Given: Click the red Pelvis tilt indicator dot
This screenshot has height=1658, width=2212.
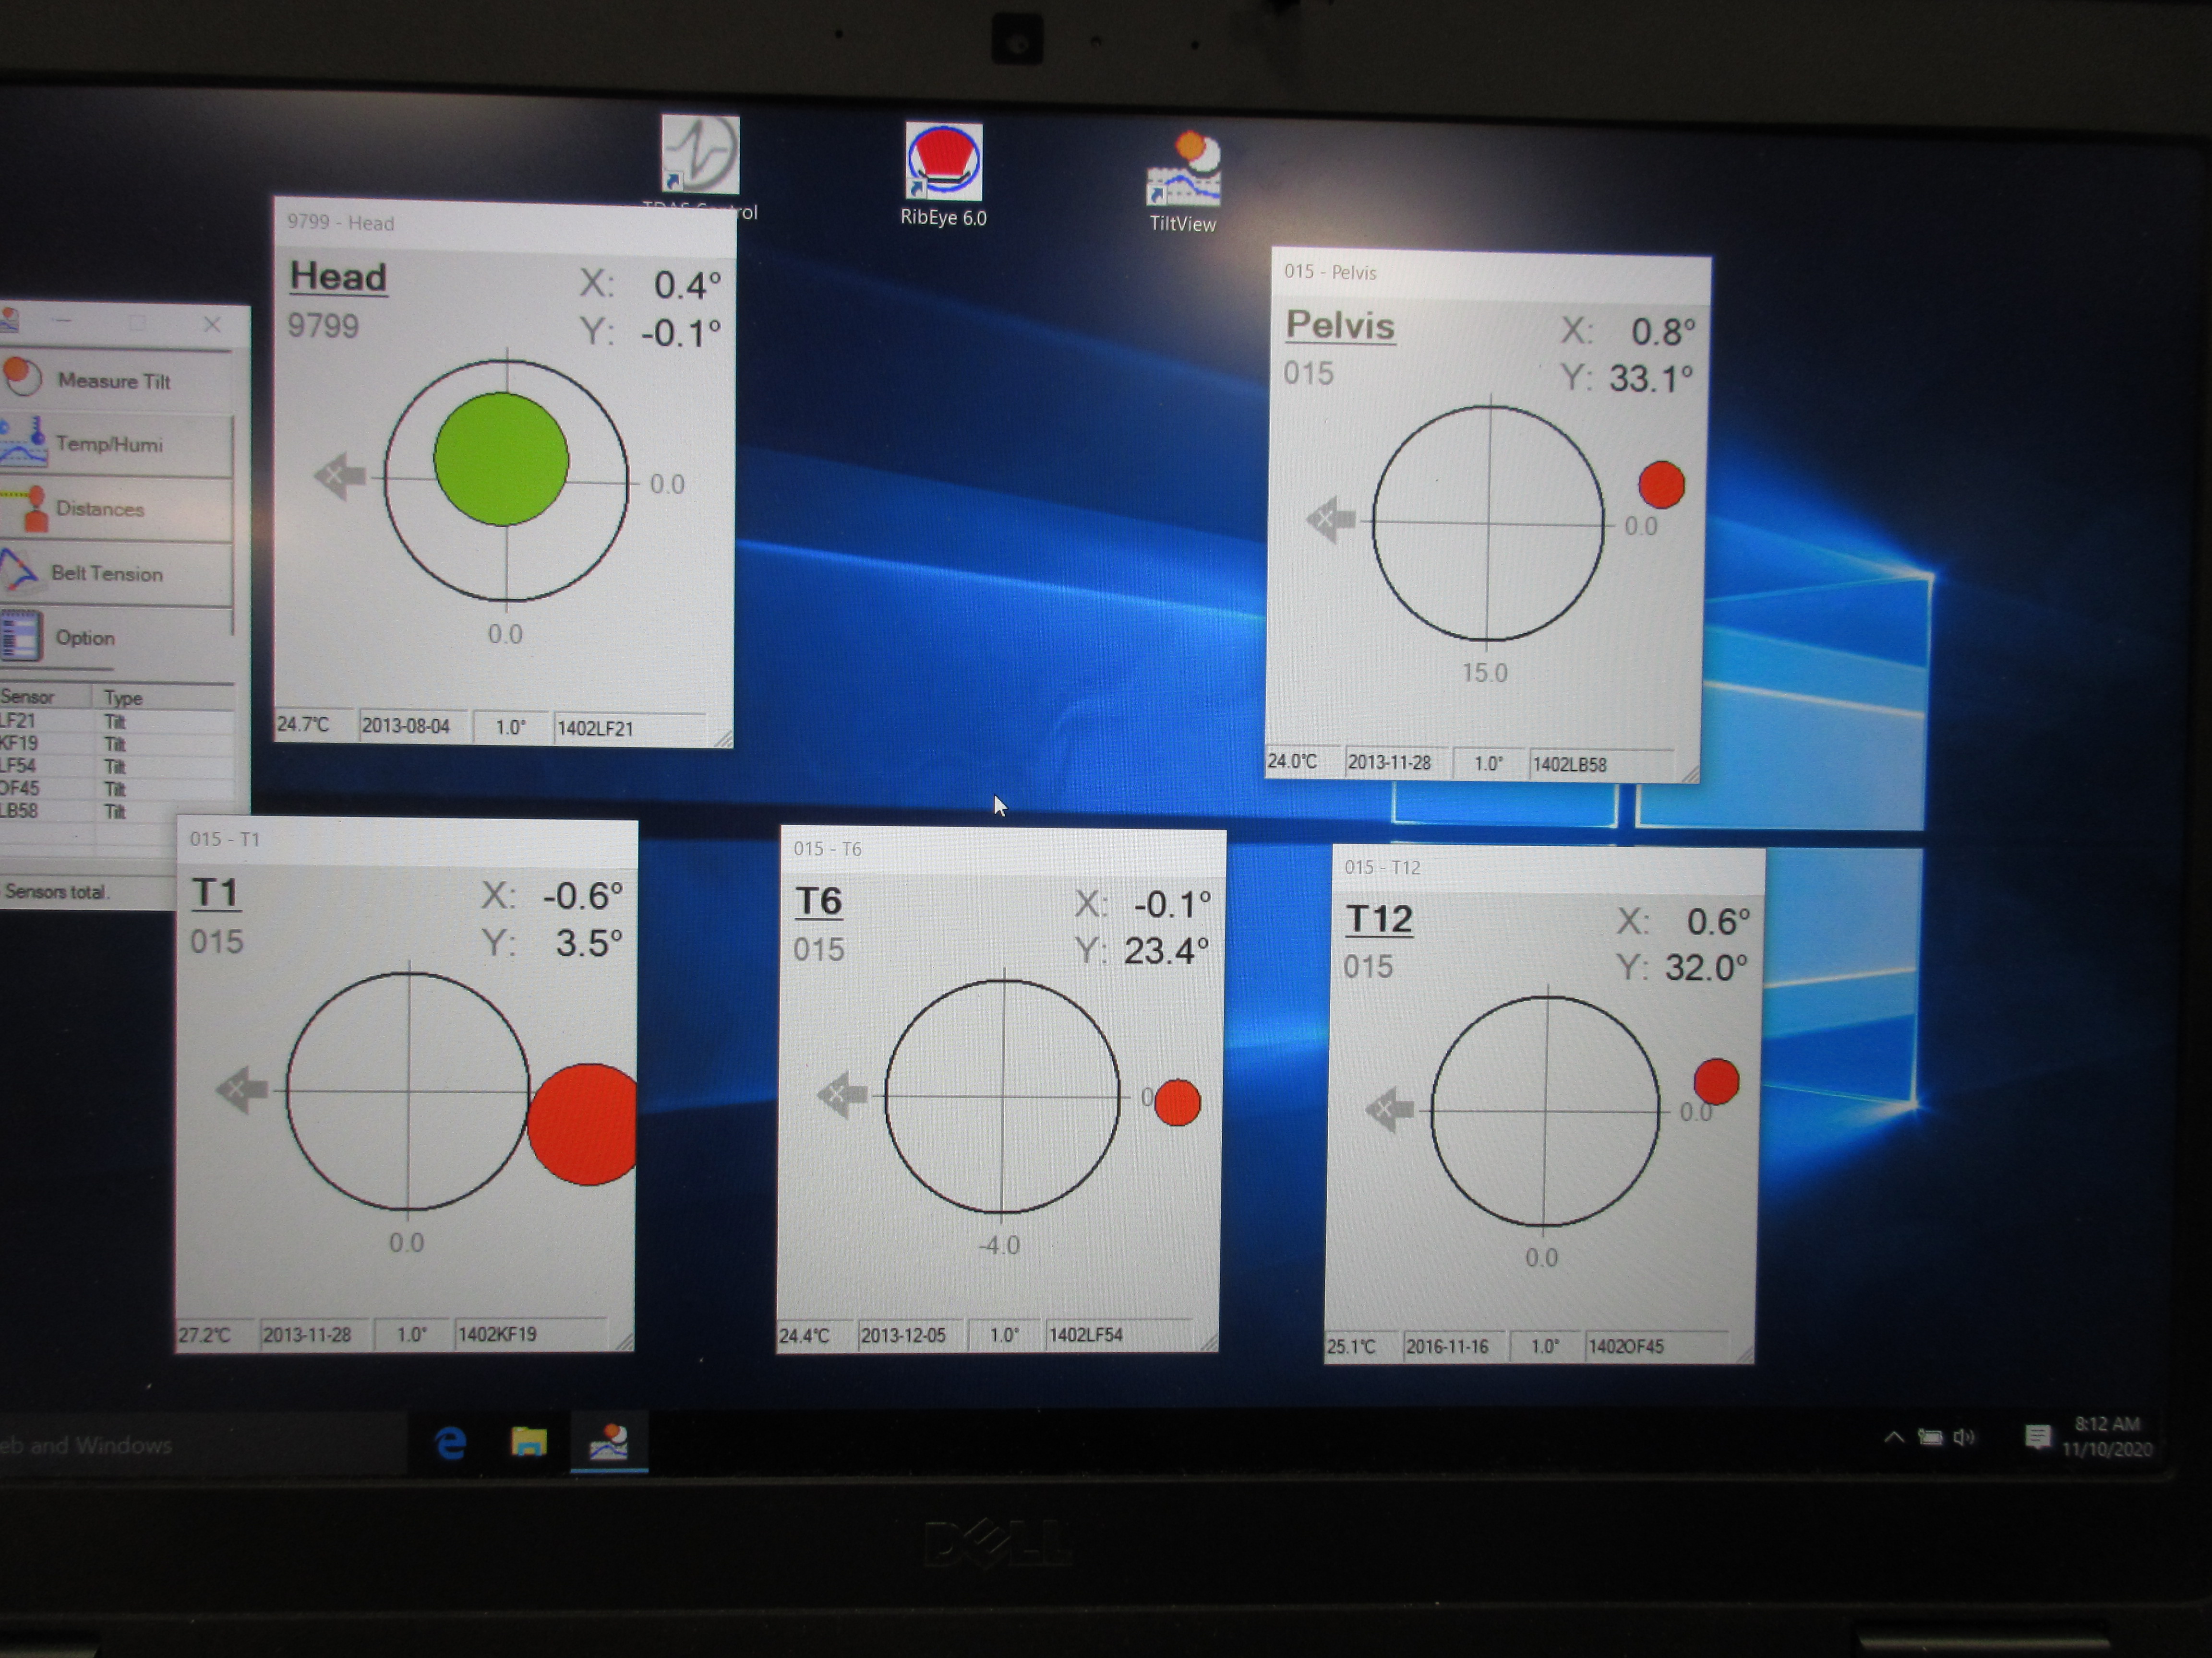Looking at the screenshot, I should [1662, 485].
